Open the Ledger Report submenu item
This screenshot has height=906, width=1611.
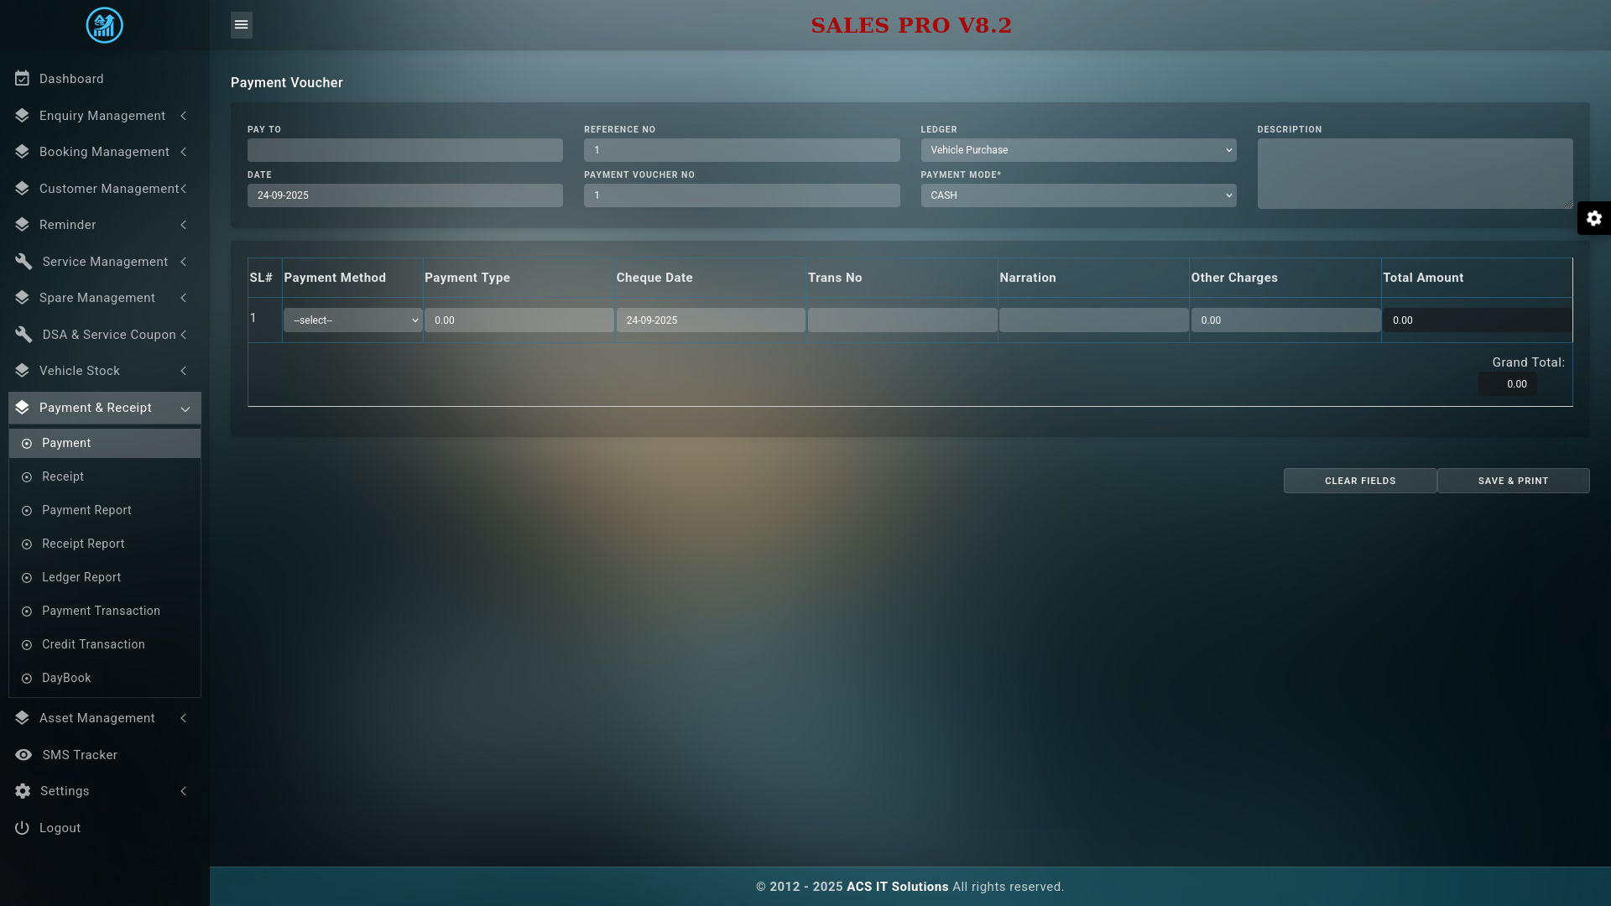click(81, 577)
